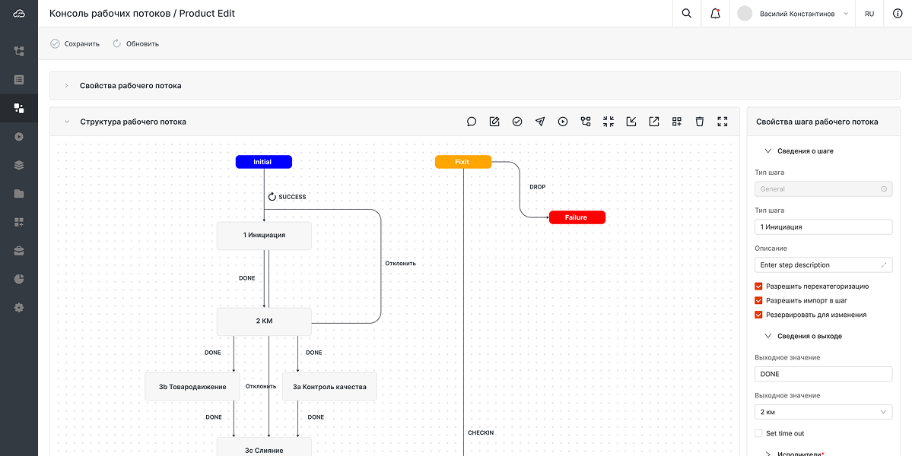912x456 pixels.
Task: Click the comment speech bubble icon
Action: click(x=472, y=122)
